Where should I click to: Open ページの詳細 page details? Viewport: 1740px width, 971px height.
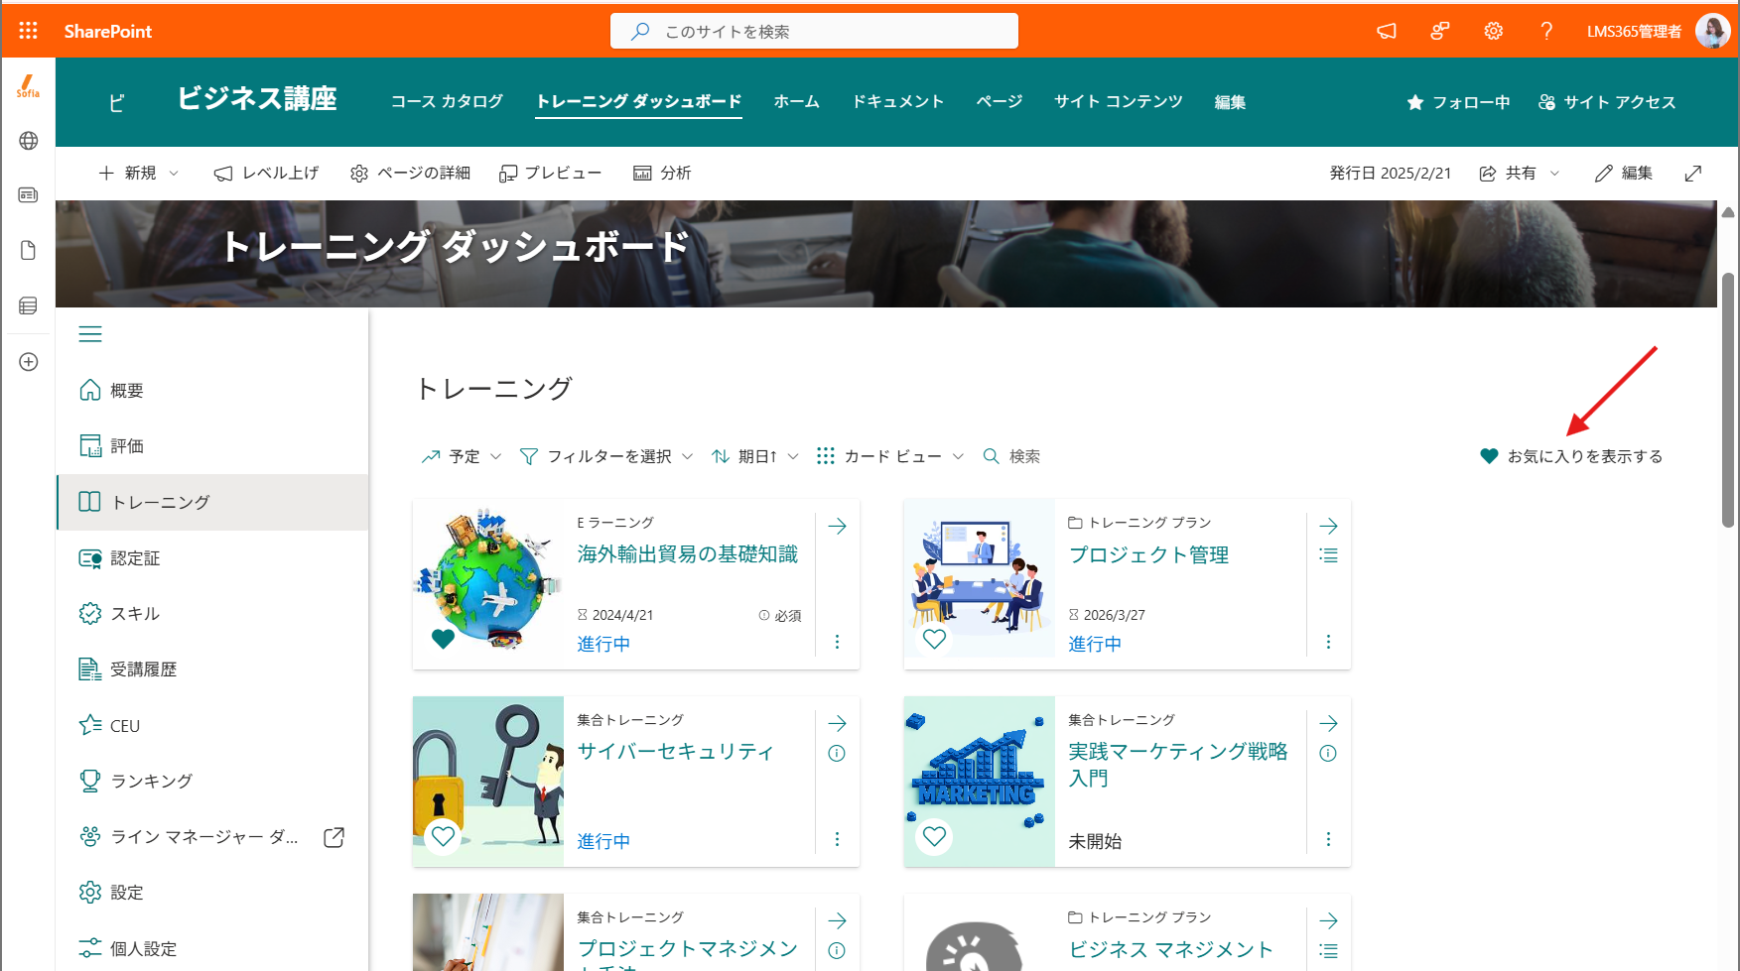coord(410,174)
